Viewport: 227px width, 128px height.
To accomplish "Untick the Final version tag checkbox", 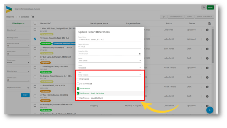I will (x=78, y=89).
